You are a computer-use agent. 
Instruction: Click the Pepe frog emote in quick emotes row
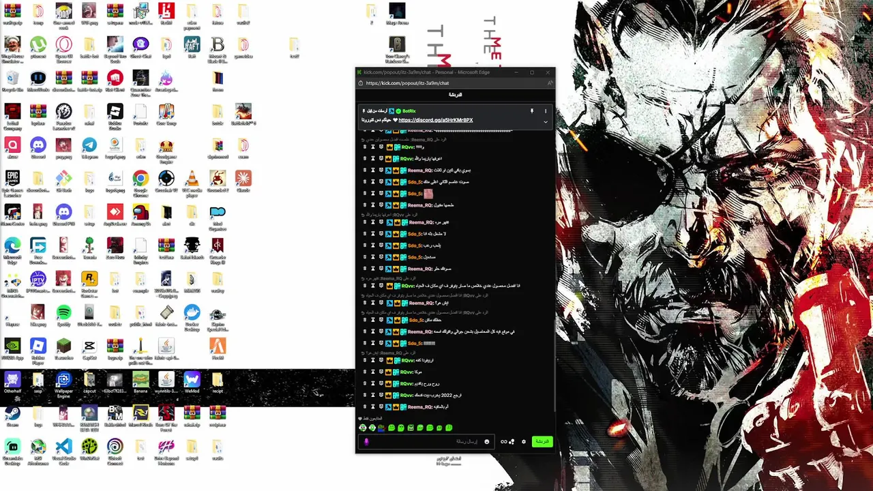point(381,428)
